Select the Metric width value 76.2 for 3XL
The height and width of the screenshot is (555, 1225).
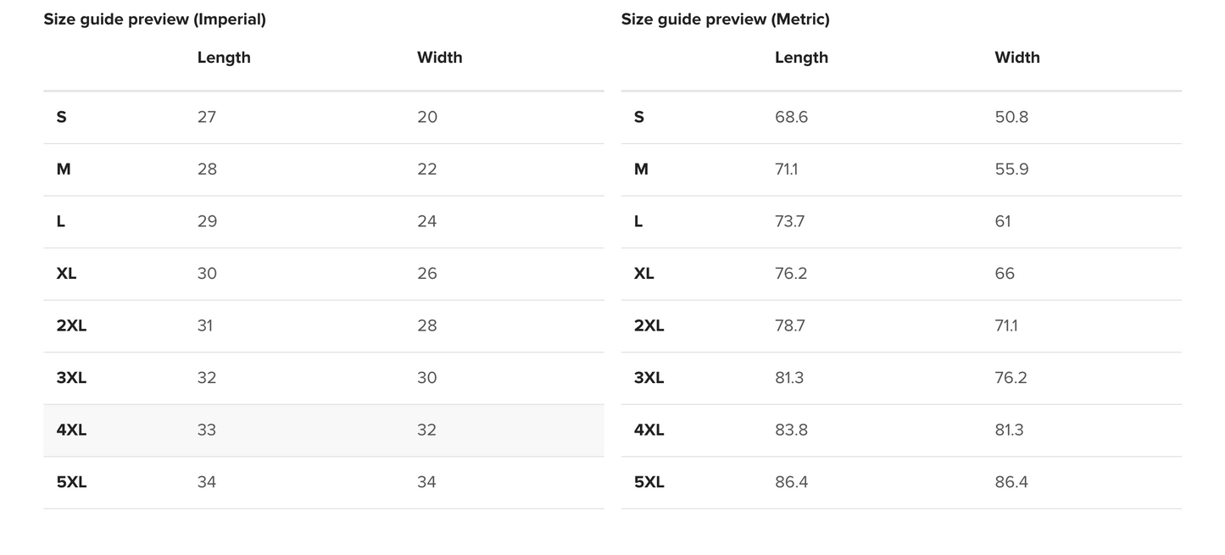click(x=1011, y=378)
